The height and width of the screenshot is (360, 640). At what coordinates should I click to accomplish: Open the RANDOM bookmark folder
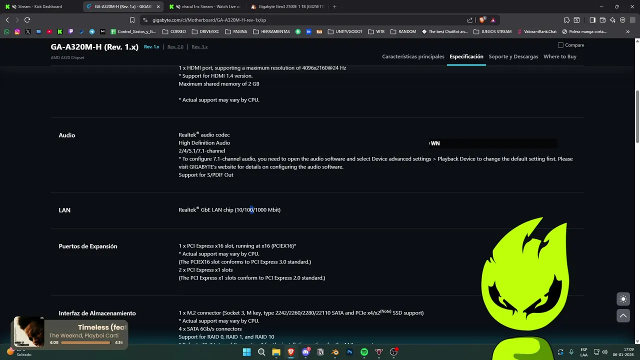click(403, 31)
